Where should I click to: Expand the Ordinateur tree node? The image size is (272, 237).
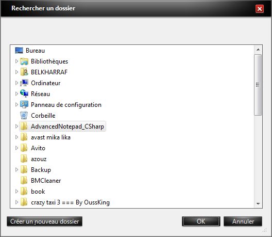click(x=16, y=83)
